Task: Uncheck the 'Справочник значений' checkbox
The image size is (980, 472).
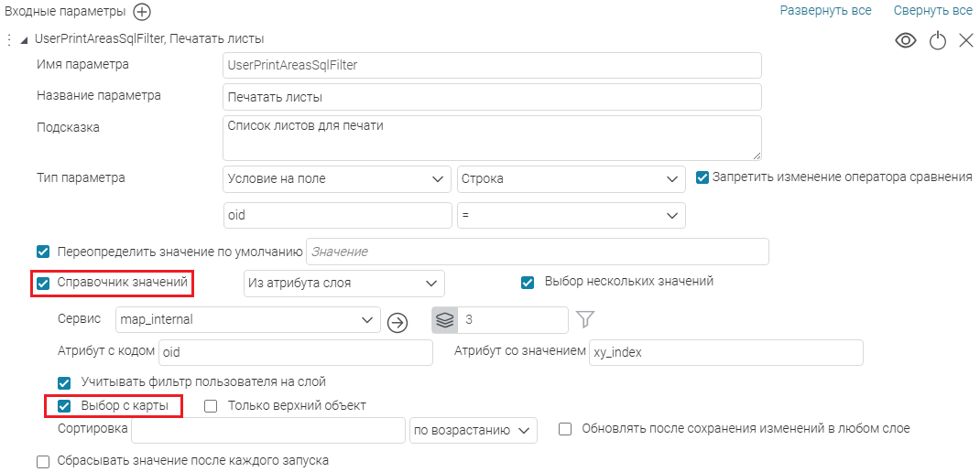Action: pos(43,284)
